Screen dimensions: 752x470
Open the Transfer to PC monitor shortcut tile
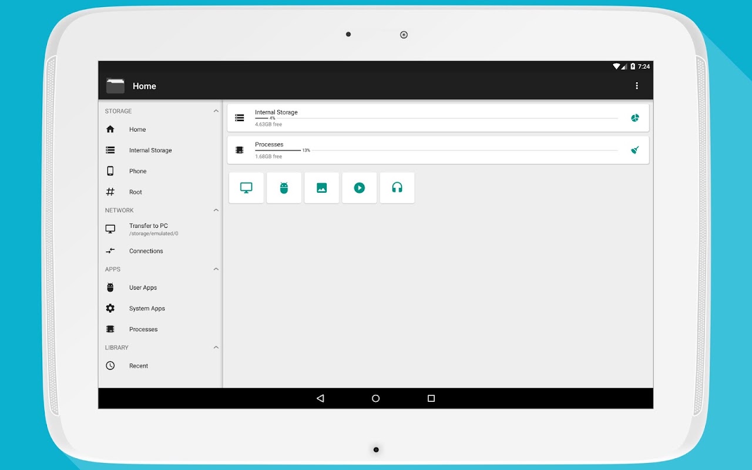coord(246,188)
